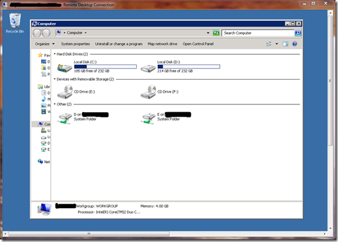338x242 pixels.
Task: Click the Favorites star in navigation pane
Action: tap(40, 55)
